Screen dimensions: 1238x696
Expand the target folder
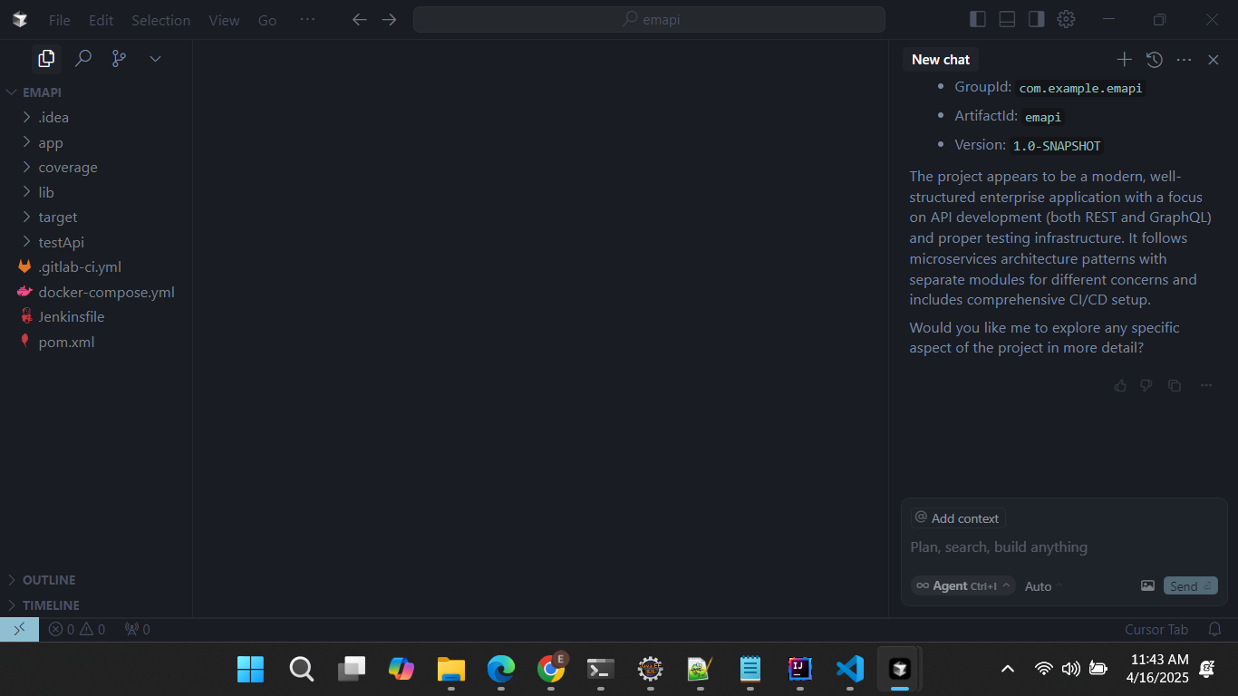[96, 217]
